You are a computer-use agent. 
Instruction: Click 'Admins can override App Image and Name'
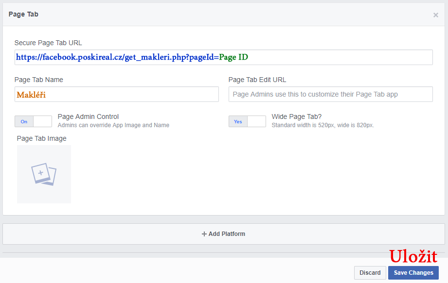coord(113,125)
